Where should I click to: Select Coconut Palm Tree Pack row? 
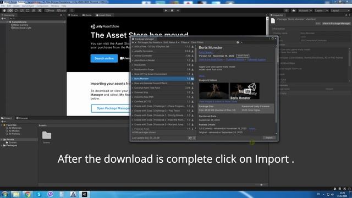pos(163,88)
